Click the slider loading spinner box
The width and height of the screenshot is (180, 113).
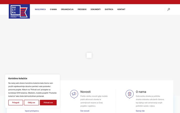[89, 55]
